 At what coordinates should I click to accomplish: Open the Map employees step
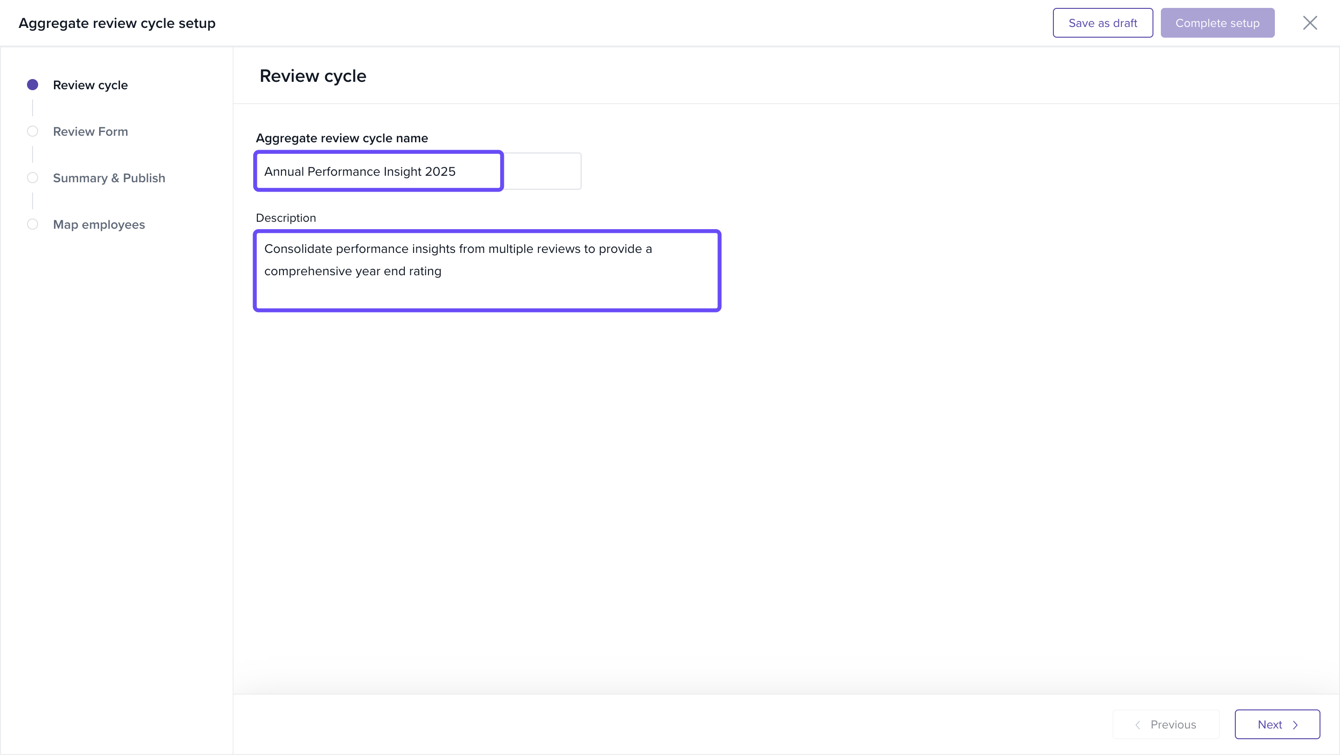(99, 225)
